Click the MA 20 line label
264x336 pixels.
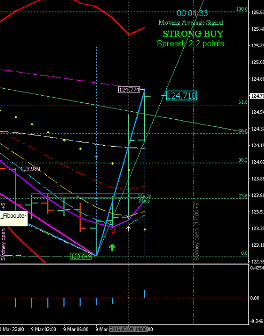145,196
